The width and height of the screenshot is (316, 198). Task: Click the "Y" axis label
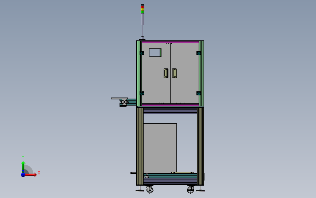pyautogui.click(x=23, y=157)
